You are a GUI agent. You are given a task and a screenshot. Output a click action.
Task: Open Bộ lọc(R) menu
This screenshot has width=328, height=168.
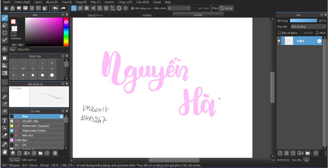point(52,2)
